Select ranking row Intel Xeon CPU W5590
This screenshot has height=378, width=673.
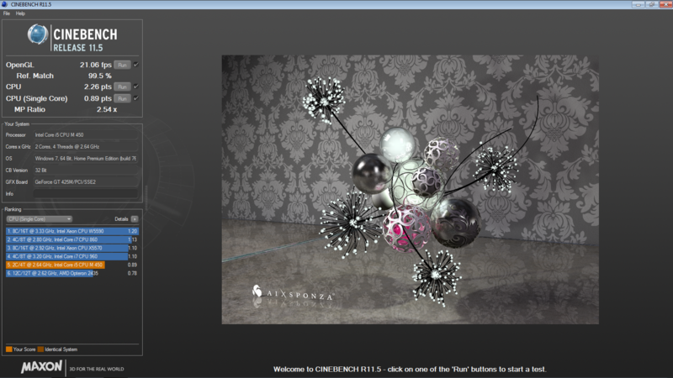pos(72,231)
